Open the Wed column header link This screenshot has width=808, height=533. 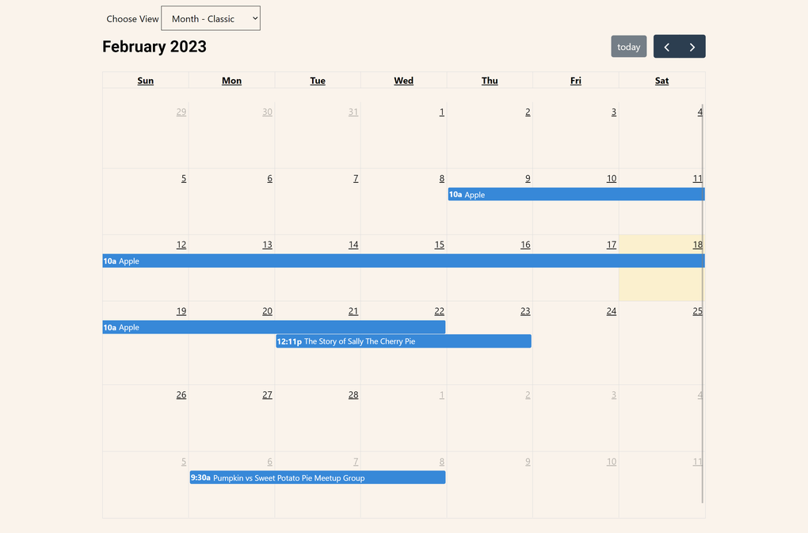[x=403, y=80]
